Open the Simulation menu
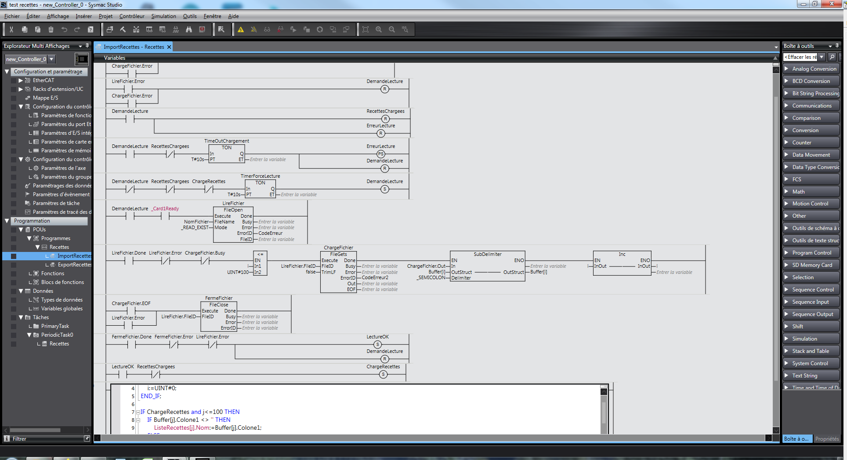Screen dimensions: 847x460 pos(163,16)
